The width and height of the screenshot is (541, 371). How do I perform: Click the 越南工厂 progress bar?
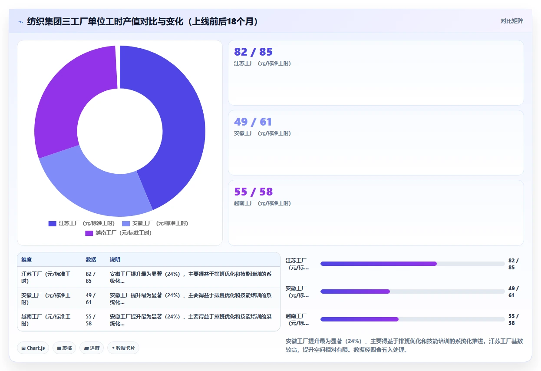coord(412,319)
